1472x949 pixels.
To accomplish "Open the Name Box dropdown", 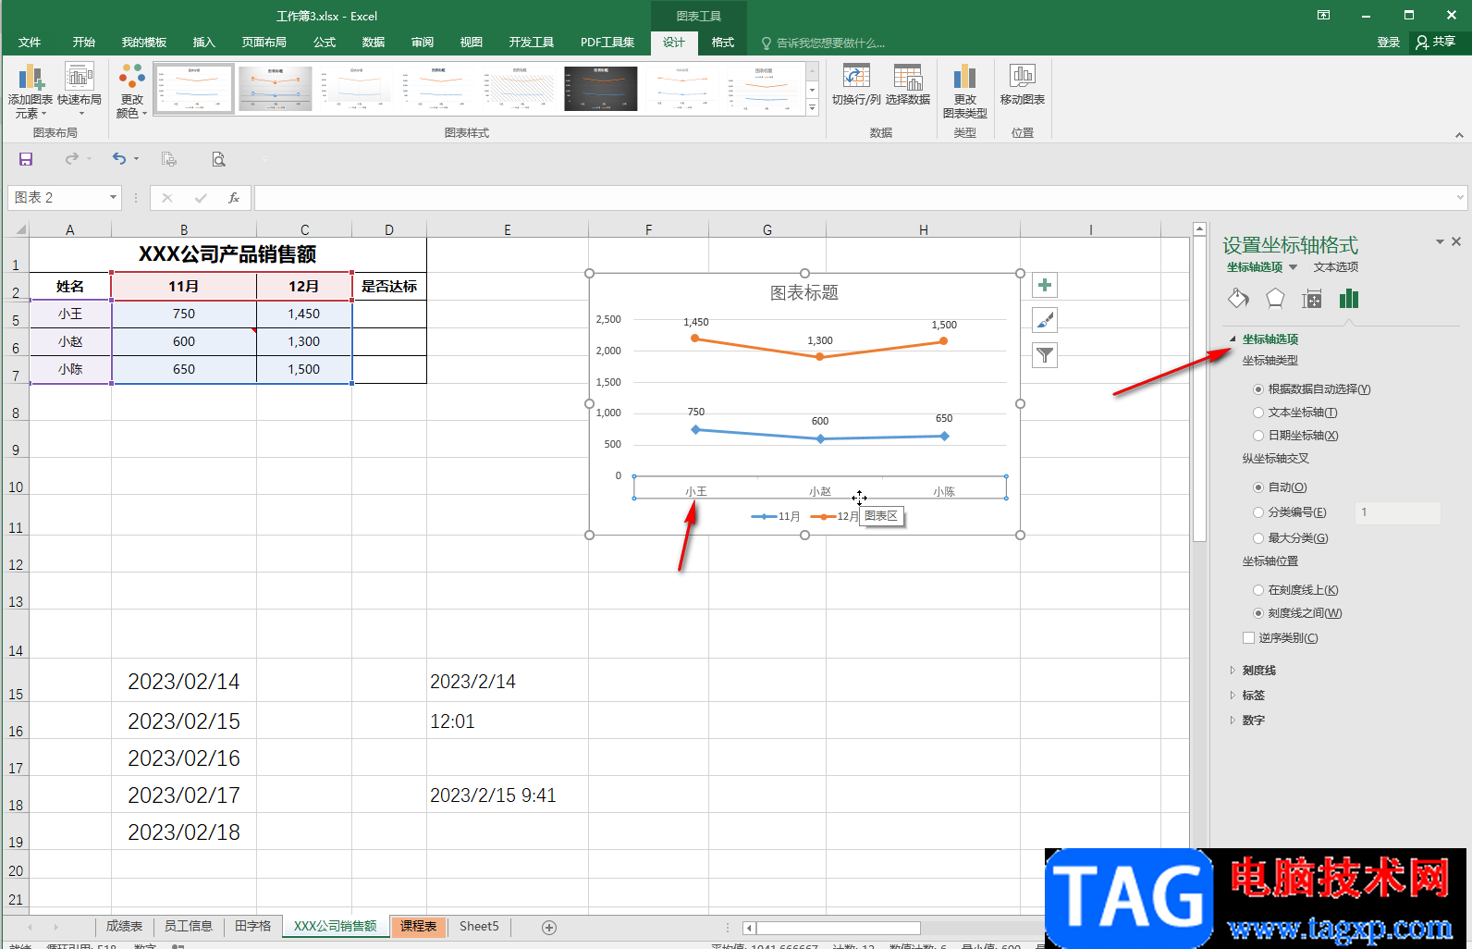I will 113,197.
